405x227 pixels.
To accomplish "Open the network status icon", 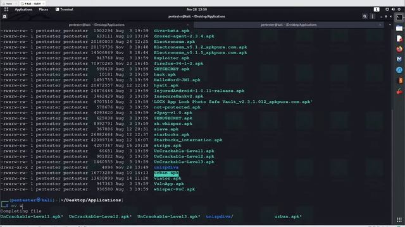I will coord(387,9).
